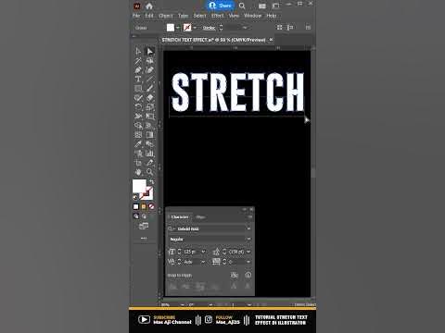Select the Rectangle tool
The height and width of the screenshot is (333, 445).
coord(138,89)
